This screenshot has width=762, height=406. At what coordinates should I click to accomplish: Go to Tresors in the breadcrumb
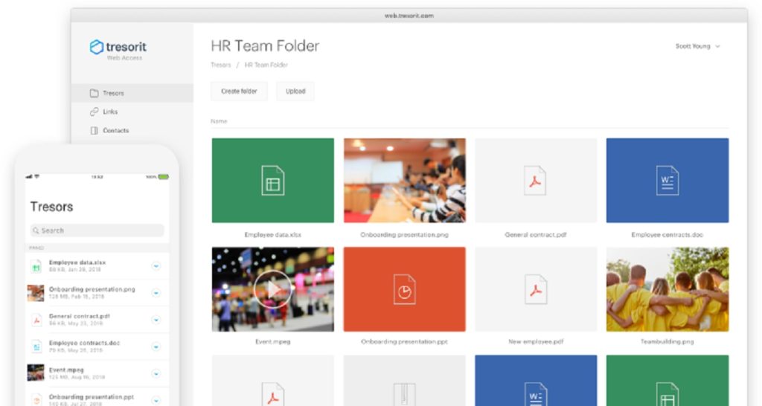221,65
